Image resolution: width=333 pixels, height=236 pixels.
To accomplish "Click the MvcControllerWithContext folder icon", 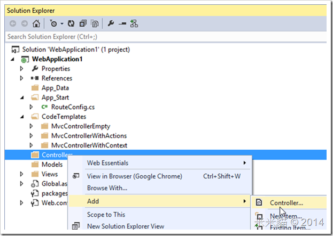I will tap(44, 145).
